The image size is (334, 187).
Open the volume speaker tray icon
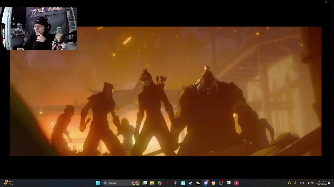coord(313,183)
